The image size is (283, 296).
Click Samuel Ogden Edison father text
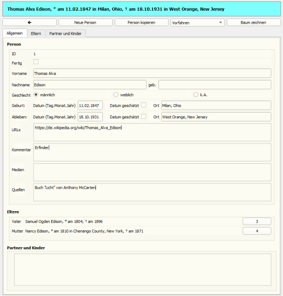[64, 222]
